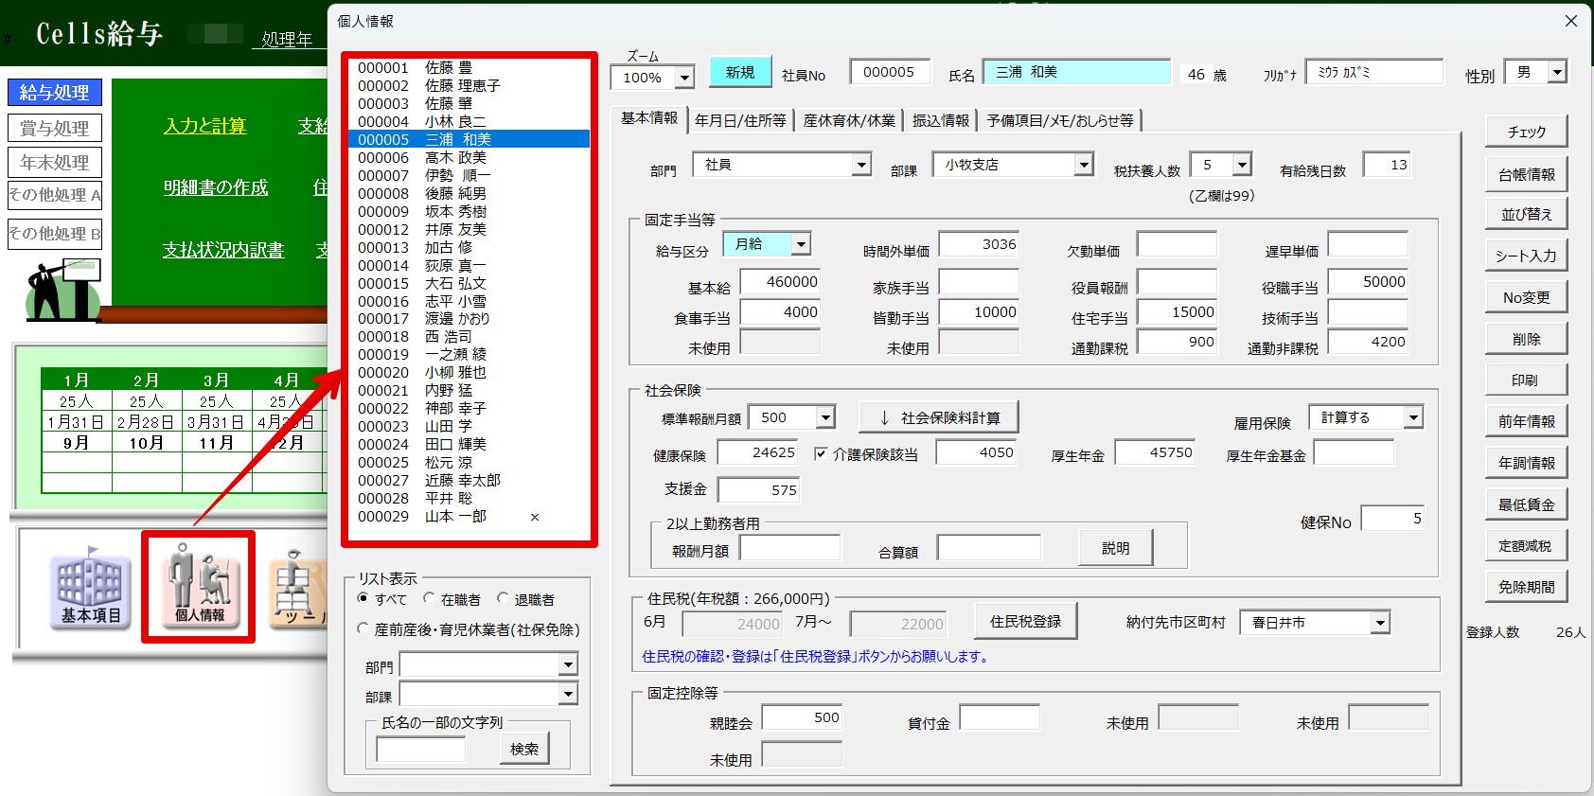Select the 在職者 radio button
Image resolution: width=1594 pixels, height=796 pixels.
pos(429,598)
